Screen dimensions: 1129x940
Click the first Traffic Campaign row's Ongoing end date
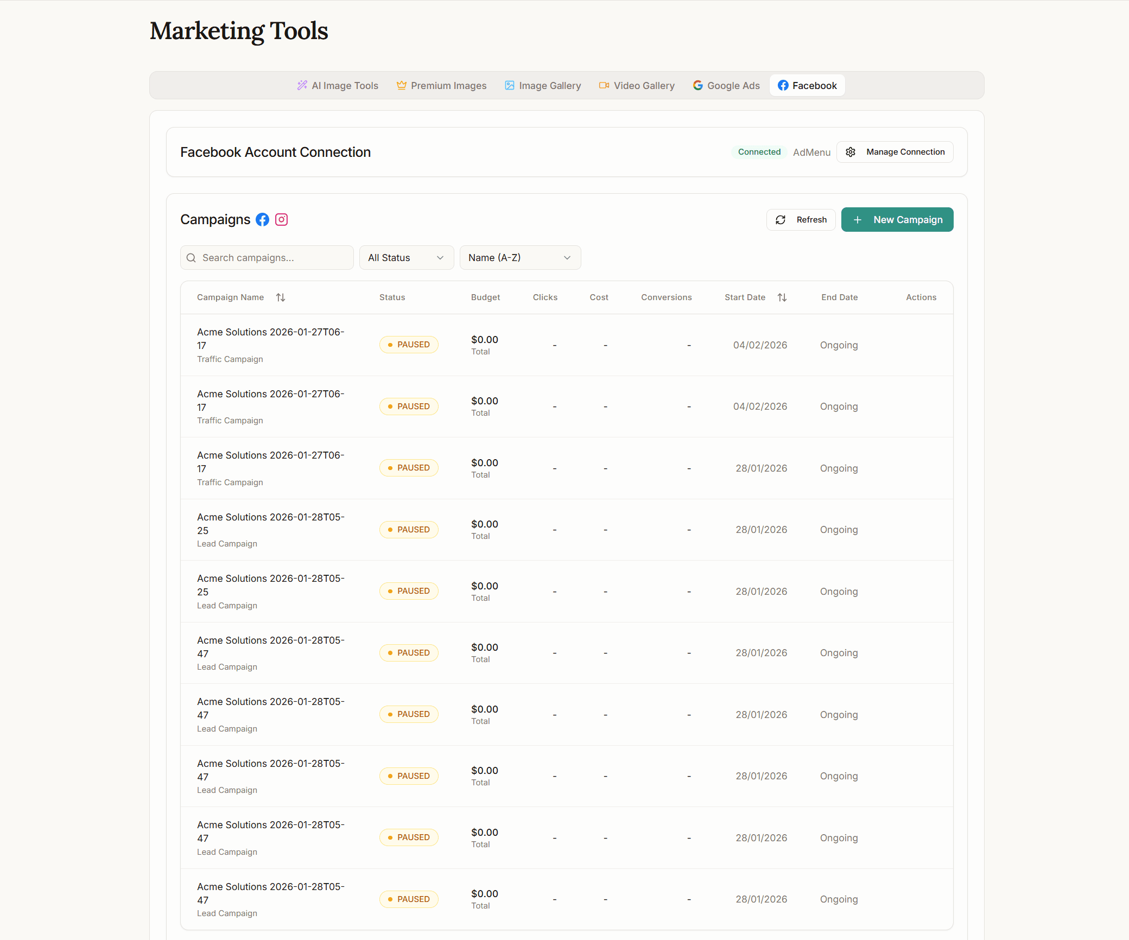point(839,345)
